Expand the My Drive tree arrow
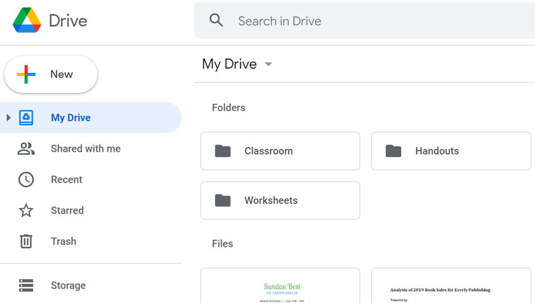535x303 pixels. 8,117
